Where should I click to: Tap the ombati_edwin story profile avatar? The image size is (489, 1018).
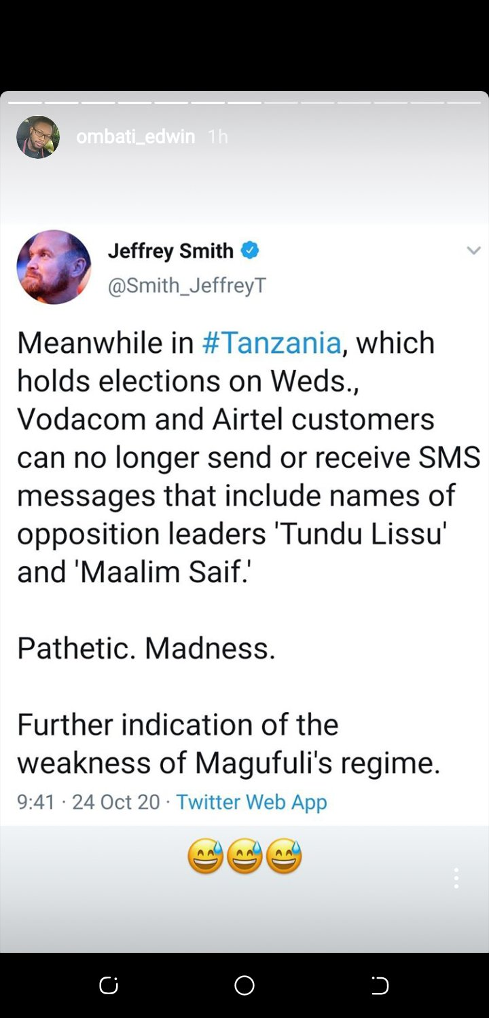click(x=38, y=137)
